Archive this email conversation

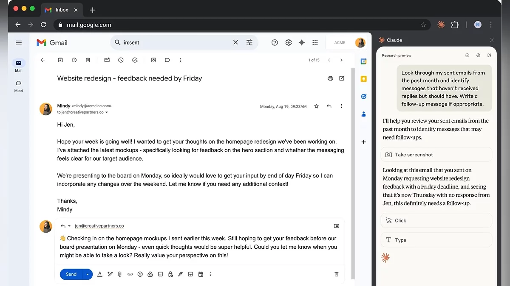click(60, 60)
